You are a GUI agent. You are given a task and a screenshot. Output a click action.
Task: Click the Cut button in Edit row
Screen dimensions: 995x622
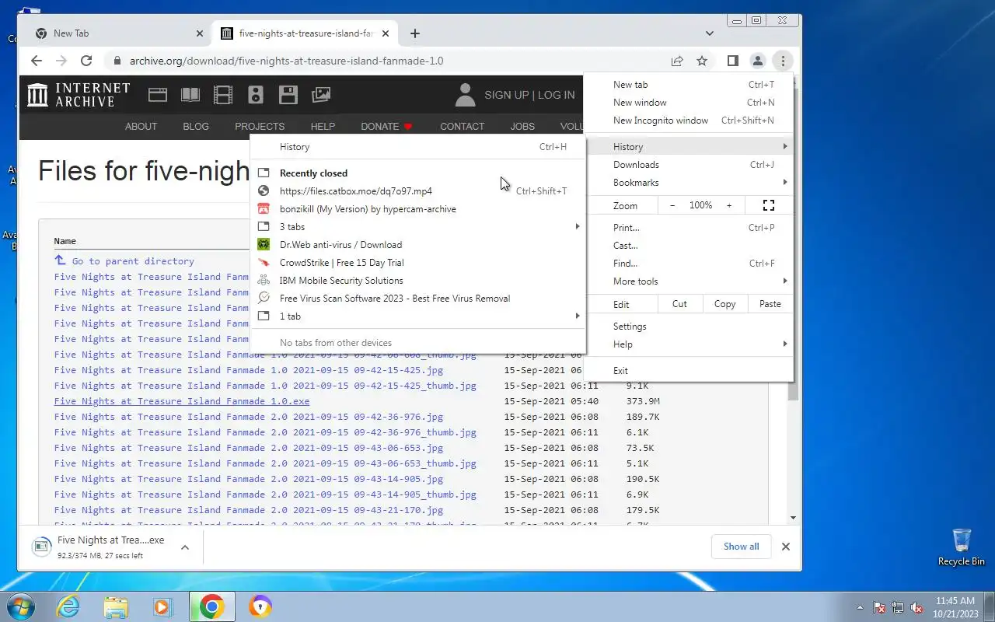click(679, 304)
